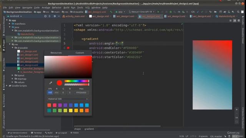Screen dimensions: 246x138
Task: Open the Project tool window side tab
Action: [x=4, y=45]
